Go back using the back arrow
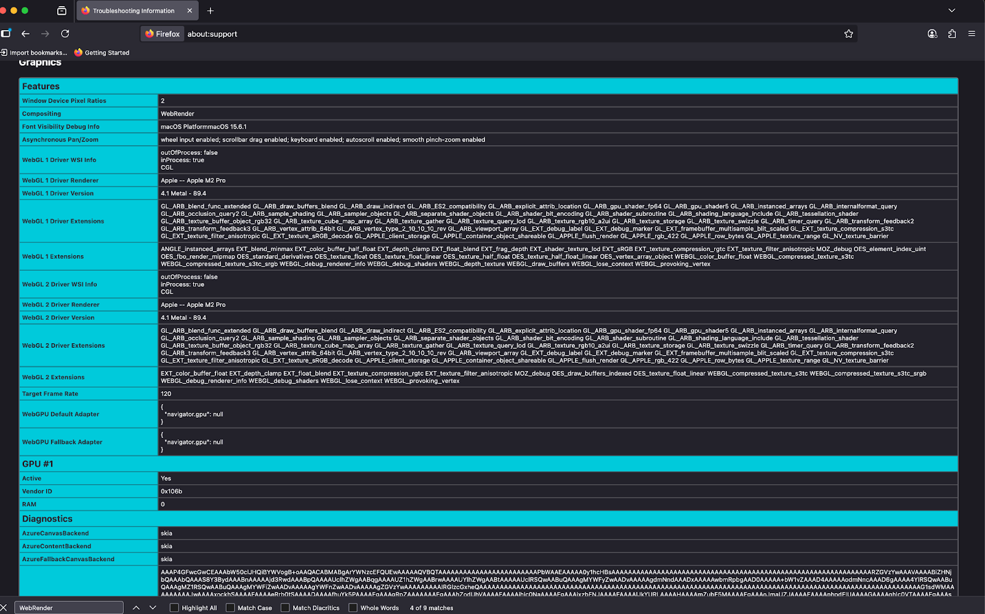This screenshot has width=985, height=614. (x=25, y=34)
